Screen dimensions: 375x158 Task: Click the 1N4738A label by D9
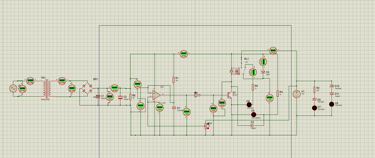pos(321,102)
